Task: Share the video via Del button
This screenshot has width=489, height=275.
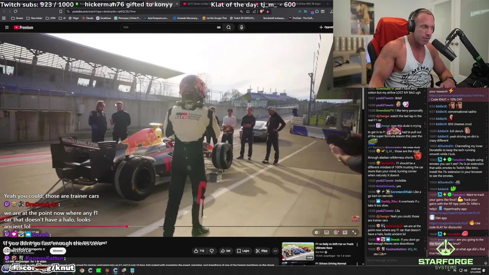Action: pos(225,251)
